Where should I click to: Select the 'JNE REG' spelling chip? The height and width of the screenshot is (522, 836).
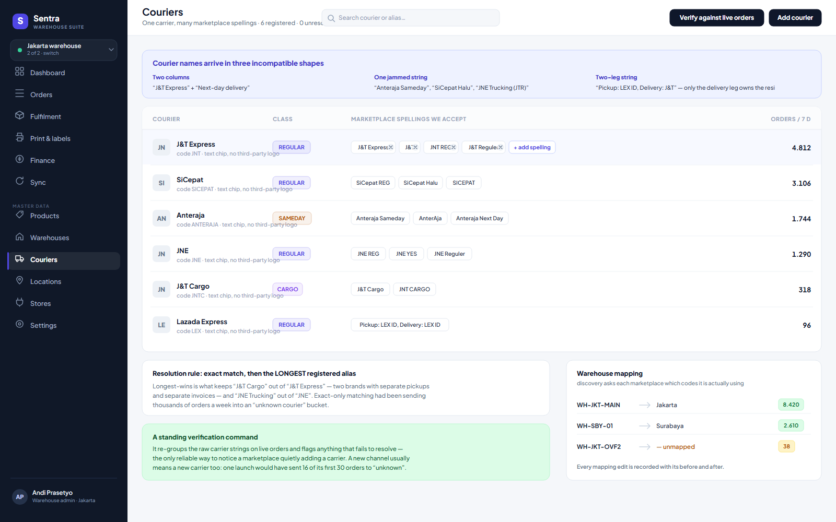click(x=368, y=254)
